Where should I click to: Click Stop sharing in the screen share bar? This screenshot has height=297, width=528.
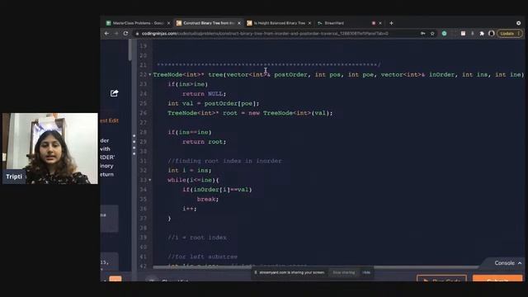[x=344, y=272]
